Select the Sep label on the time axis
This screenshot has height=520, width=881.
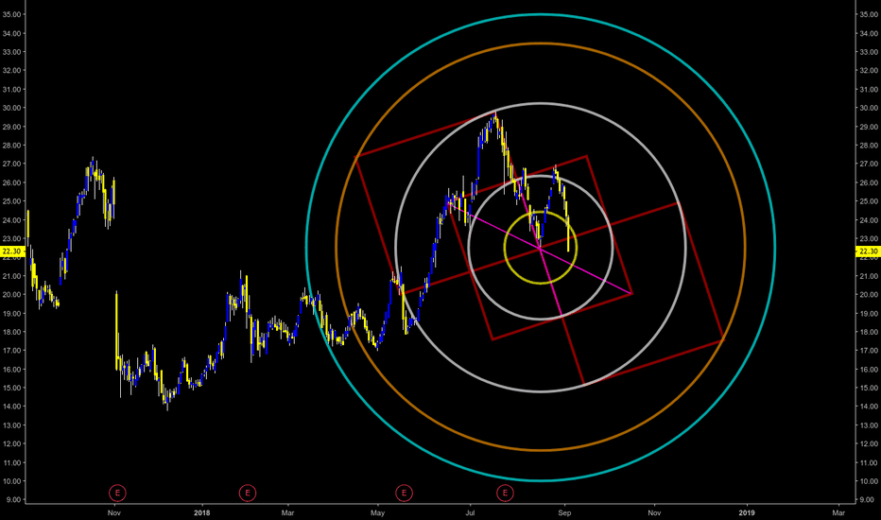point(564,512)
